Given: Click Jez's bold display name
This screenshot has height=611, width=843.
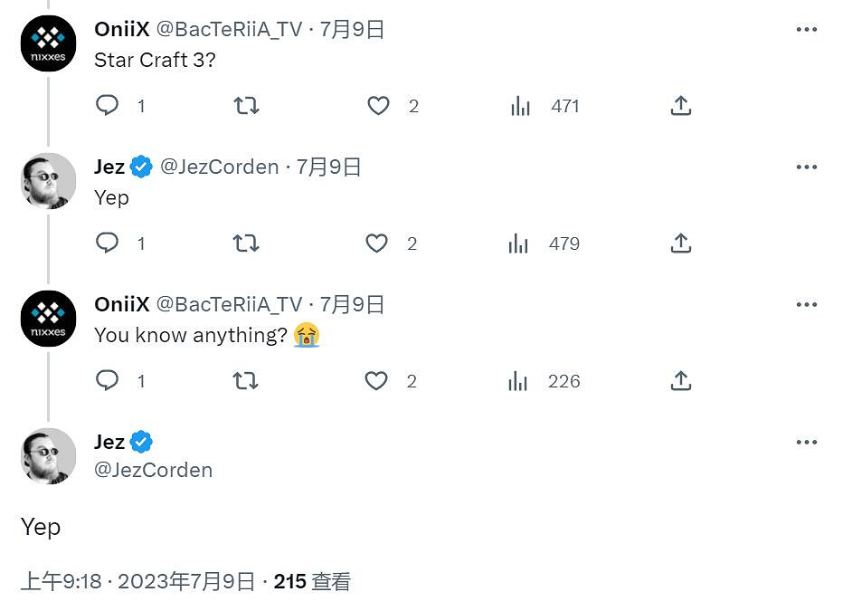Looking at the screenshot, I should [x=108, y=441].
